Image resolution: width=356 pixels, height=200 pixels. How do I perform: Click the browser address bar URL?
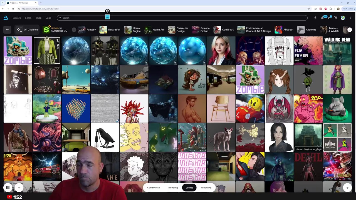point(41,9)
